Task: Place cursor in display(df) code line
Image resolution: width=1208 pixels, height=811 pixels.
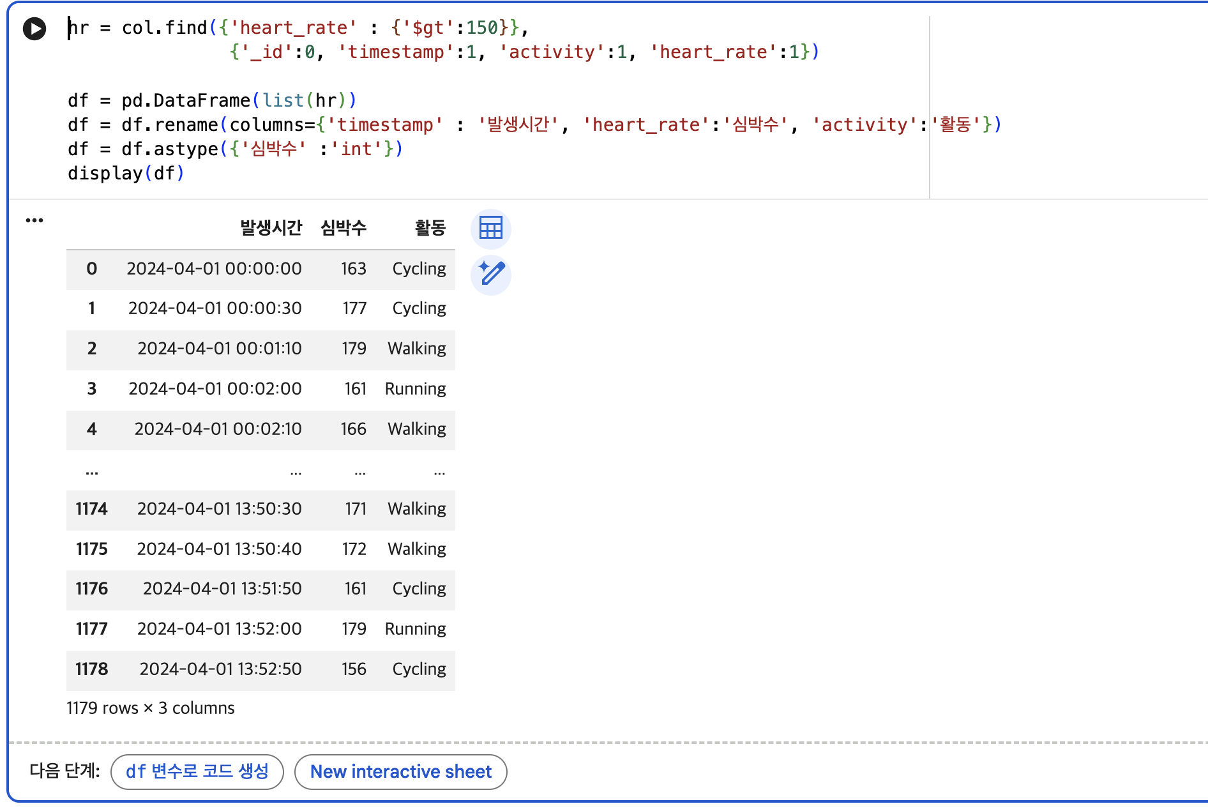Action: (126, 173)
